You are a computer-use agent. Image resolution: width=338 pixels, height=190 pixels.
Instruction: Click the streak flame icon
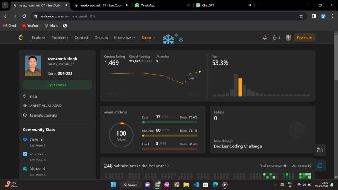[274, 38]
